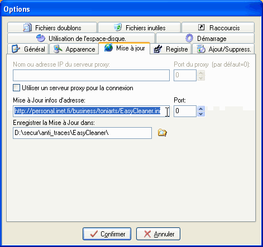Cancel the dialog with Annuler
The image size is (263, 247).
coord(158,234)
